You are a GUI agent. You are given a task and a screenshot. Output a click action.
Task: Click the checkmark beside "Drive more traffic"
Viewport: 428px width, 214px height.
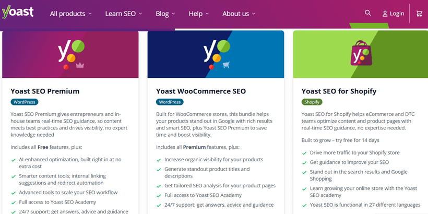304,153
